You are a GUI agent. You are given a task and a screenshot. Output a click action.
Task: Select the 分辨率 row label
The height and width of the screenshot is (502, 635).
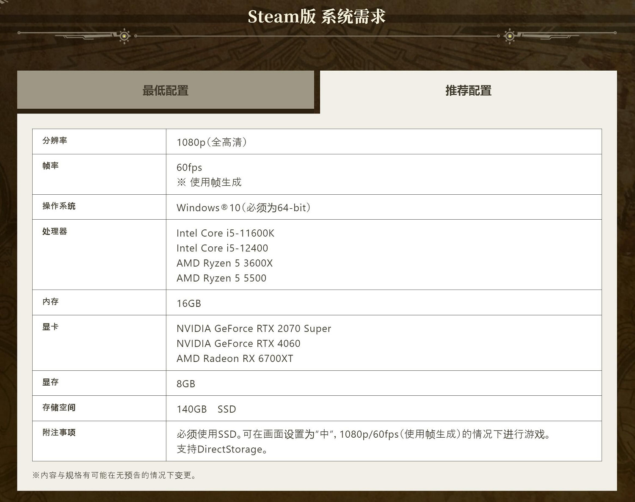(55, 141)
